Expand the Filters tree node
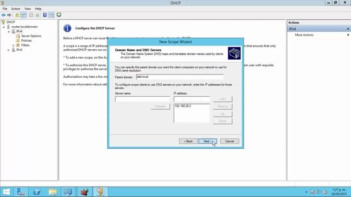This screenshot has width=351, height=197. click(13, 45)
